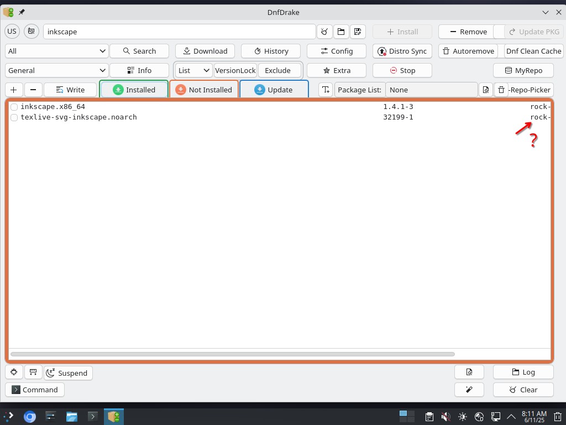Click the Suspend button
Screen dimensions: 566x425
coord(68,373)
